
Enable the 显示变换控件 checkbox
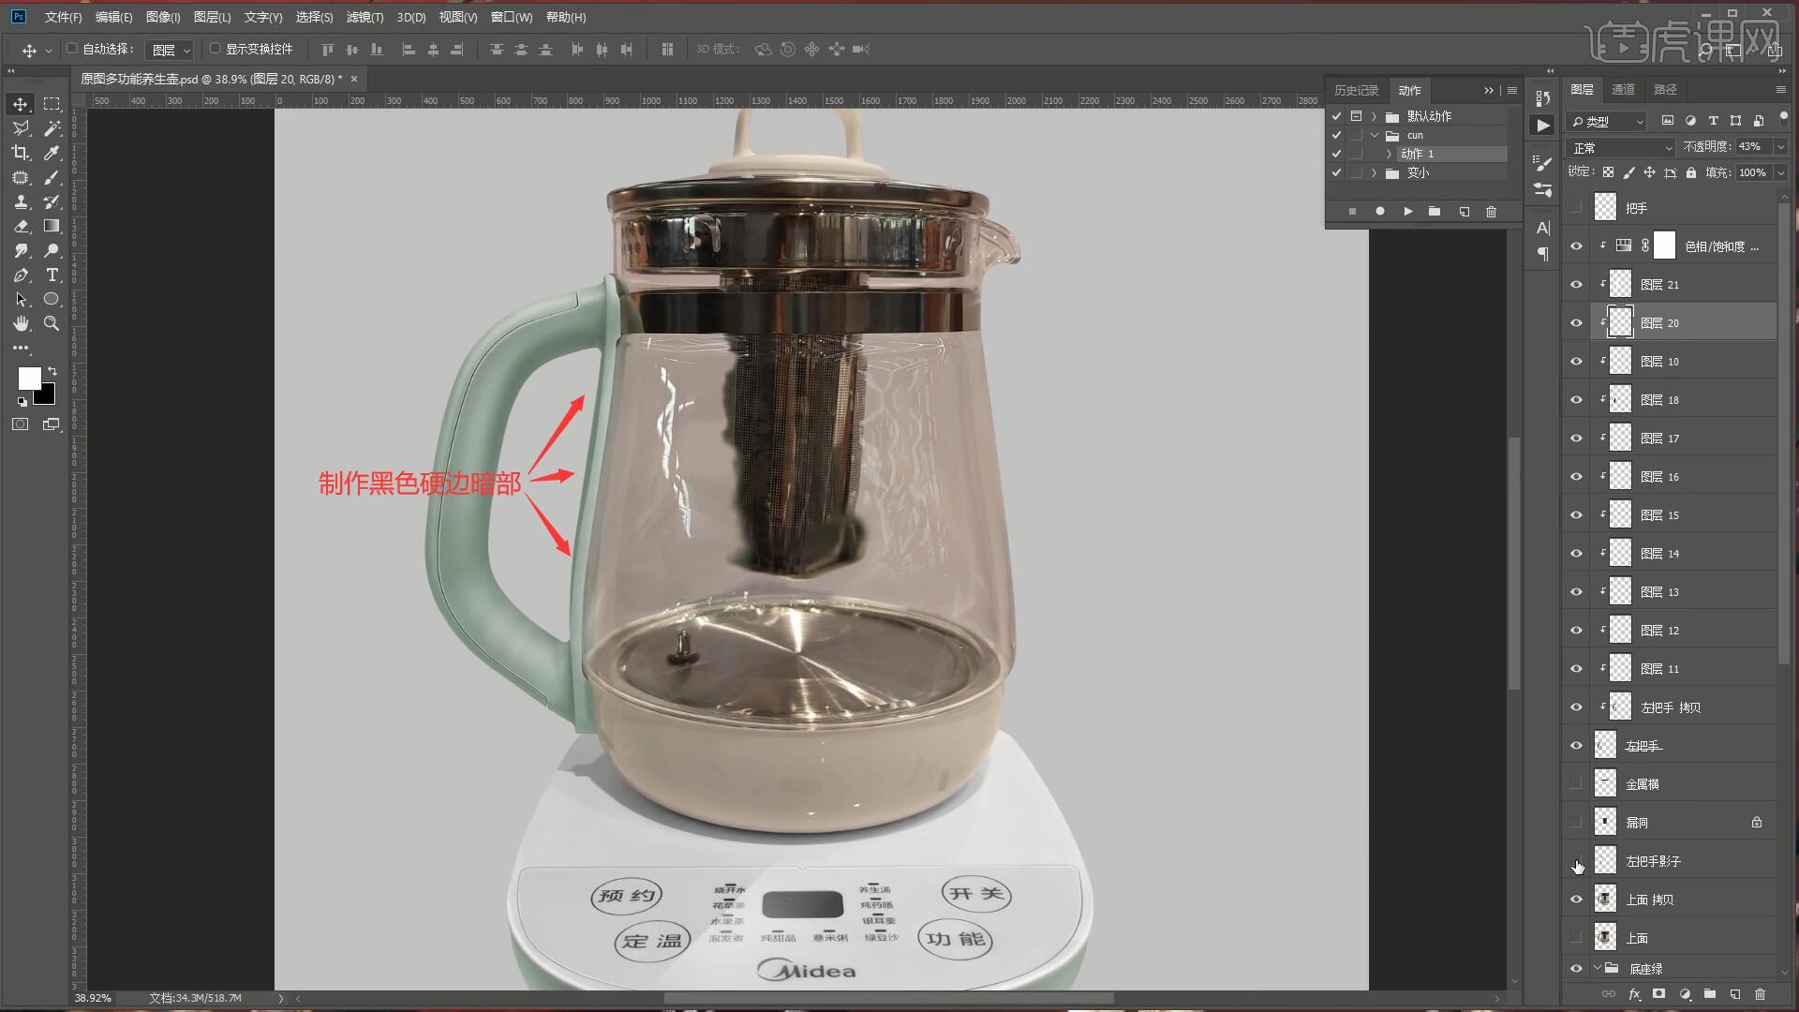point(216,49)
